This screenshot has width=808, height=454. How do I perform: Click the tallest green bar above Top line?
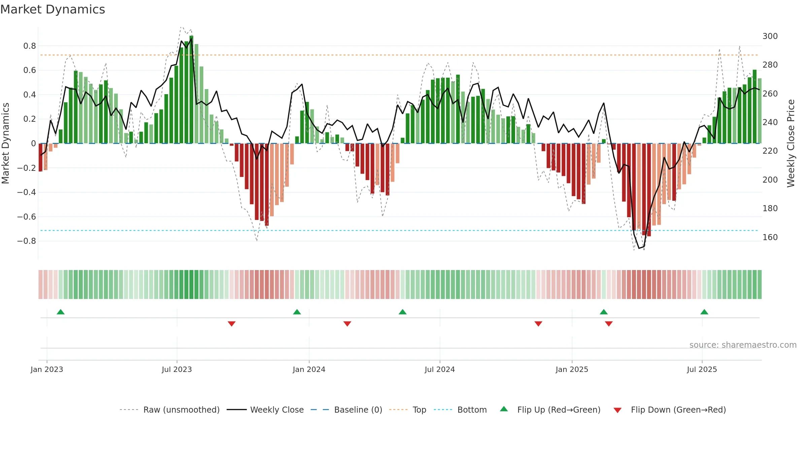point(191,89)
